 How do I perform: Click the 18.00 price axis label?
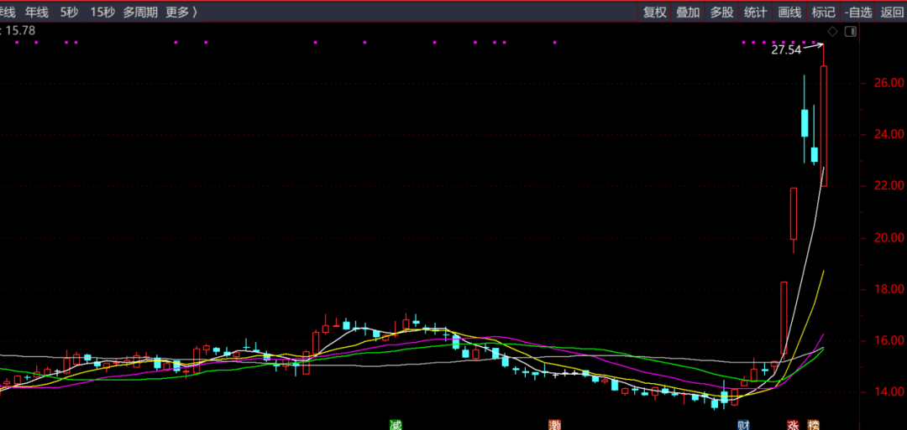(x=889, y=289)
